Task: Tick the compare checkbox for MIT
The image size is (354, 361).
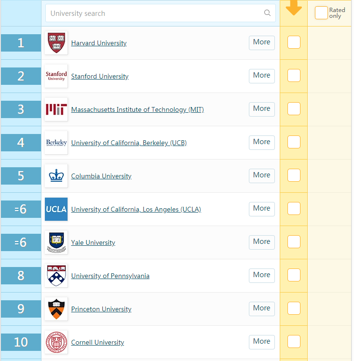Action: coord(294,108)
